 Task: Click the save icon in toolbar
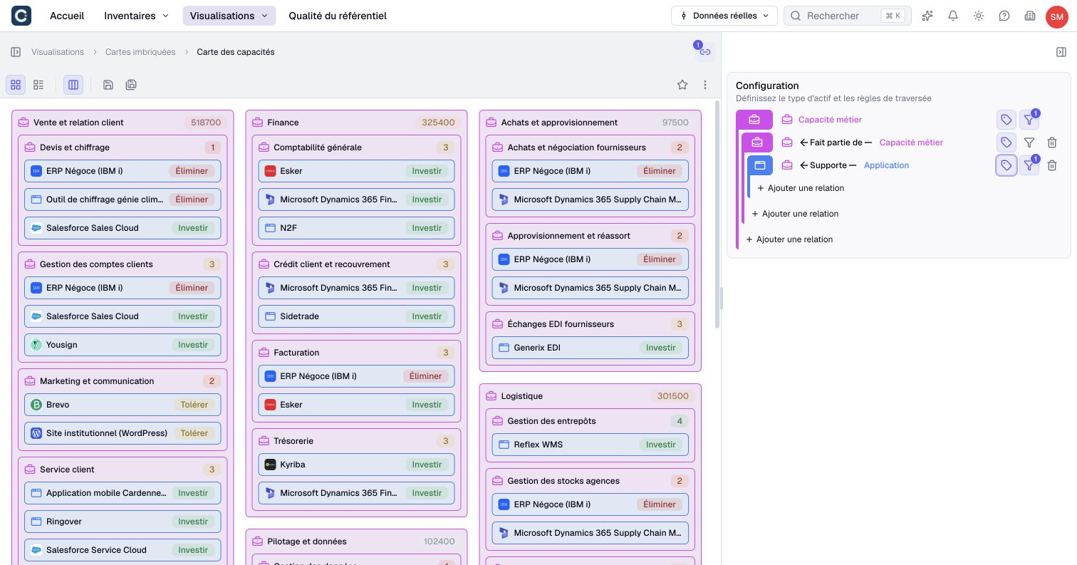pyautogui.click(x=108, y=85)
